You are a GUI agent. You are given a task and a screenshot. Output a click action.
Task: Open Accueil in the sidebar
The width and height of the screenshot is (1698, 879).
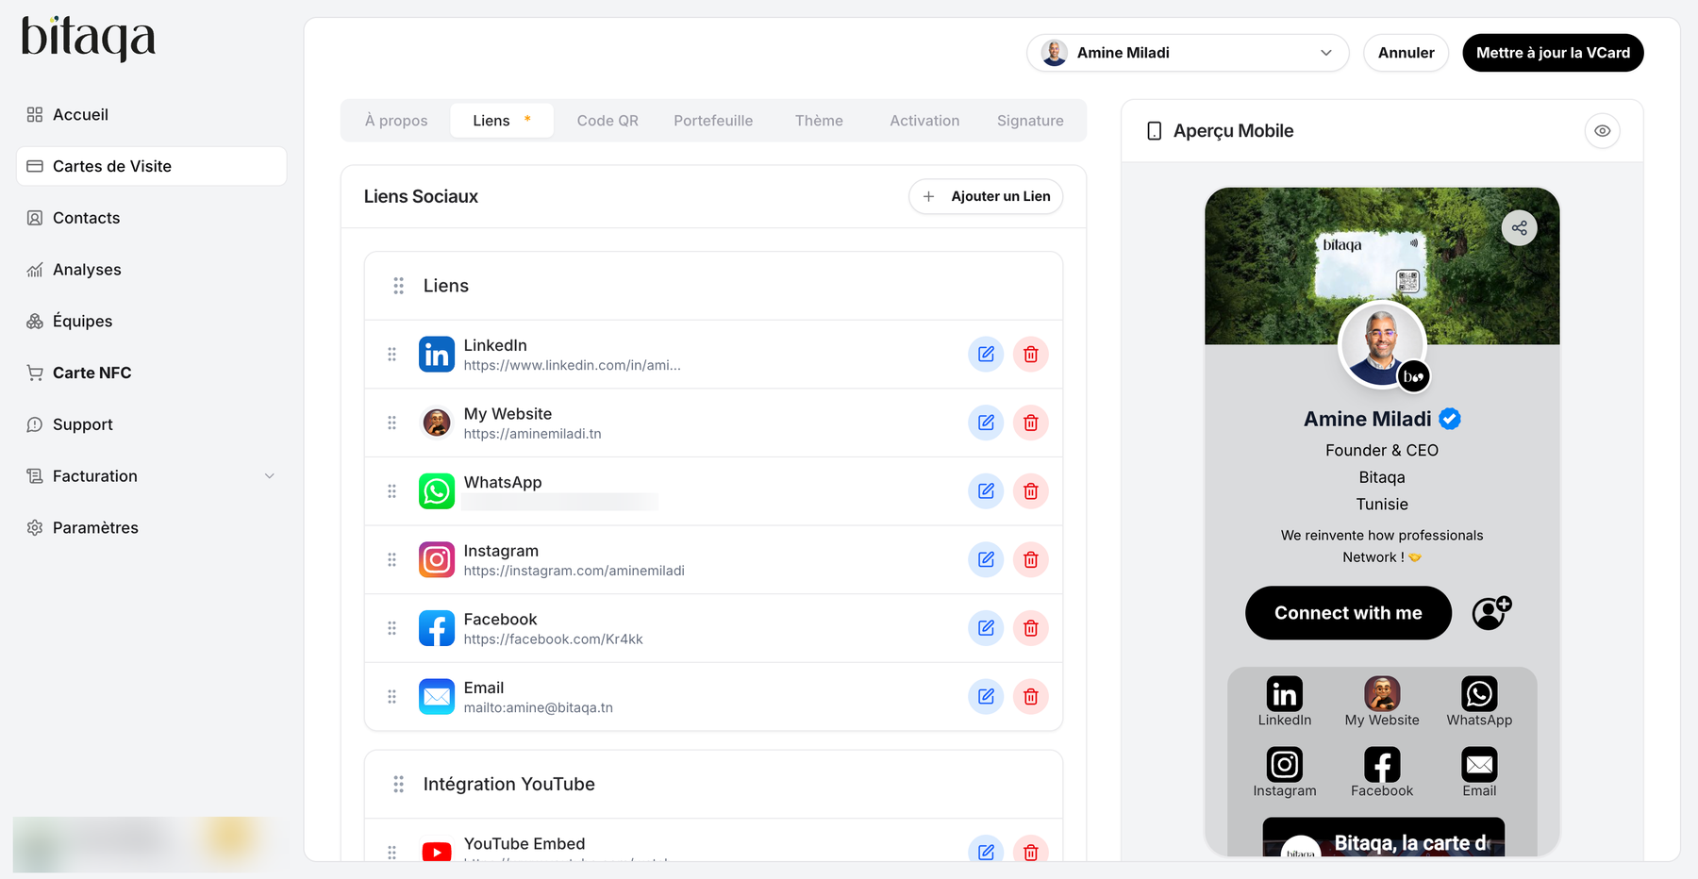point(151,115)
